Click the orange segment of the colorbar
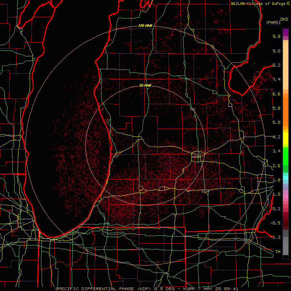 tap(286, 112)
